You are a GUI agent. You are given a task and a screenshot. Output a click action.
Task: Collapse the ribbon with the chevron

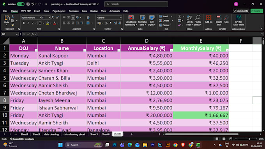tap(261, 28)
